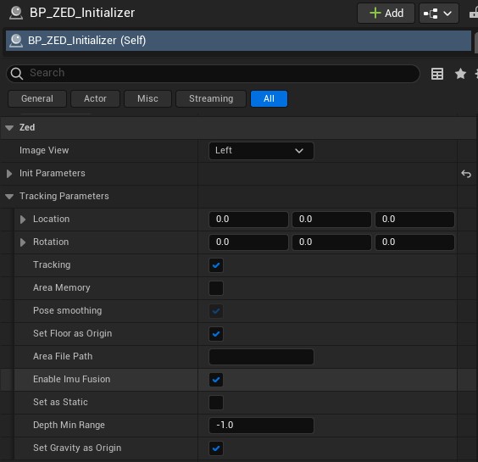Click the blueprint hierarchy dropdown button
This screenshot has width=478, height=462.
point(439,14)
